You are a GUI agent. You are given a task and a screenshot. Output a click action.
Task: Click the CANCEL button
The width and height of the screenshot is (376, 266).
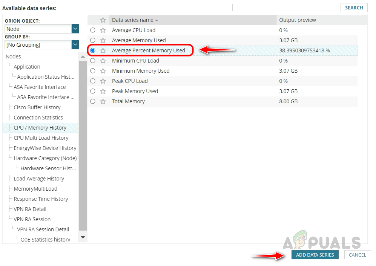[x=357, y=255]
